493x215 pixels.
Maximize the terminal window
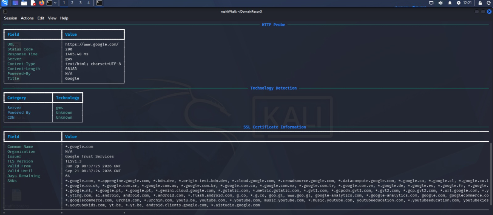click(483, 12)
